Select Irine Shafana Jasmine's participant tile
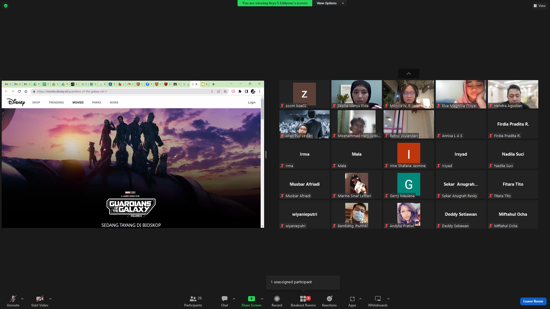 tap(409, 154)
